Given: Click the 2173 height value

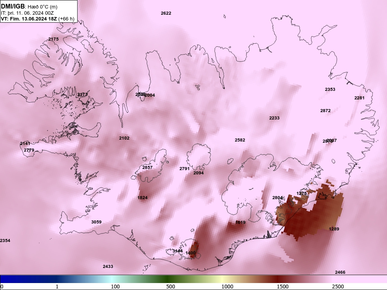Looking at the screenshot, I should click(x=82, y=94).
